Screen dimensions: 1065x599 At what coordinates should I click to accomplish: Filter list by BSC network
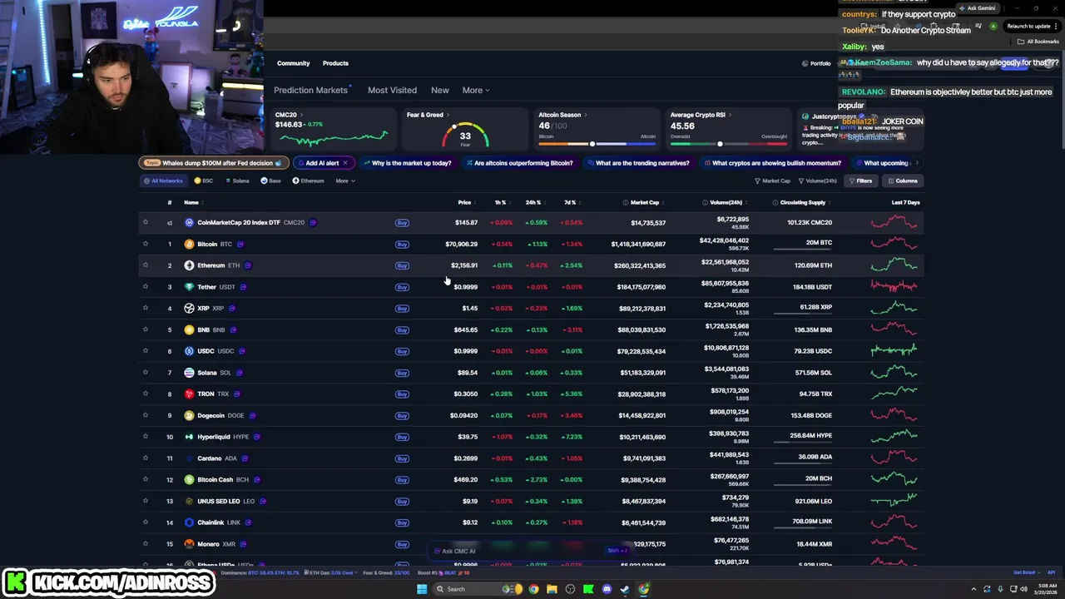coord(204,181)
